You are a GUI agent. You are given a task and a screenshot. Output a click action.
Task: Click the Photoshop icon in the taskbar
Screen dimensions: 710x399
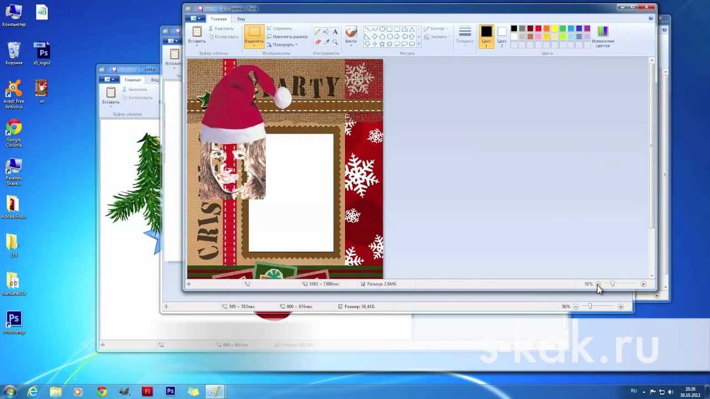(170, 391)
